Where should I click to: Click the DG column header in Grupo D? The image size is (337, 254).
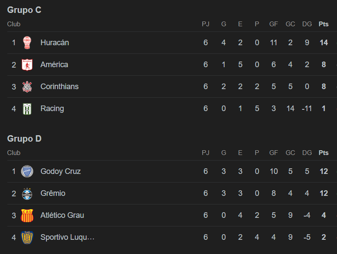[x=307, y=152]
